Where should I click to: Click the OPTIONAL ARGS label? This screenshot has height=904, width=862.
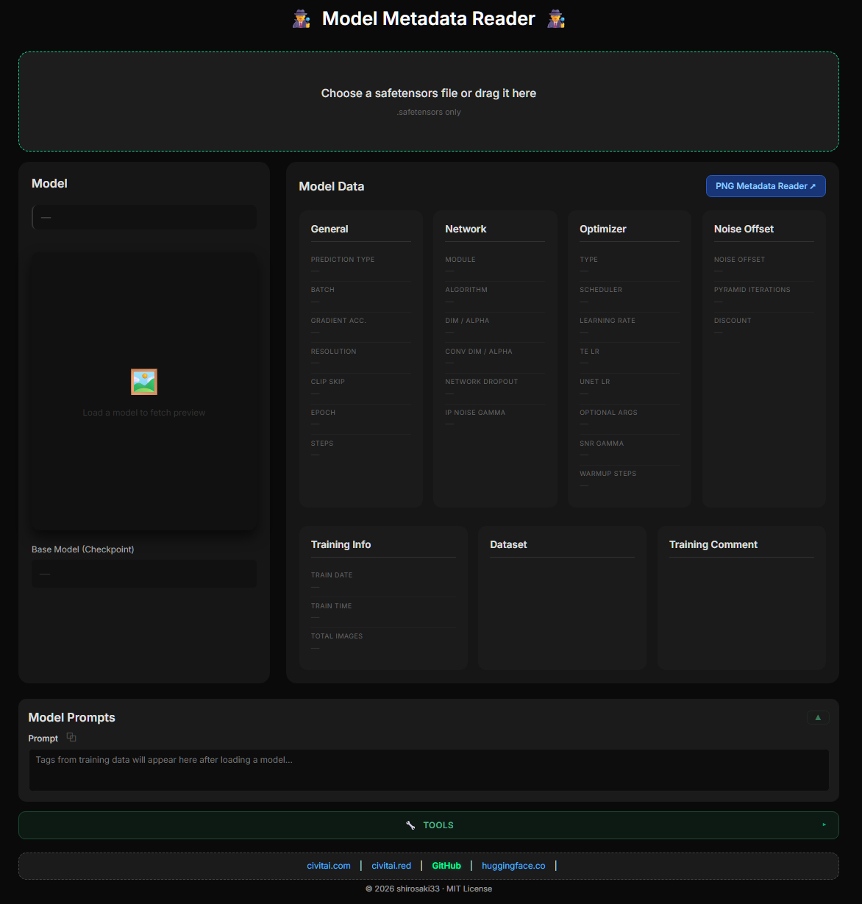pos(608,413)
